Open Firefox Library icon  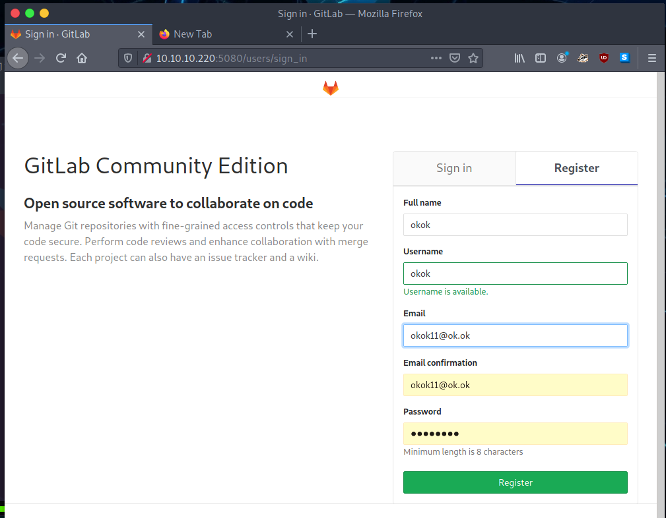519,58
